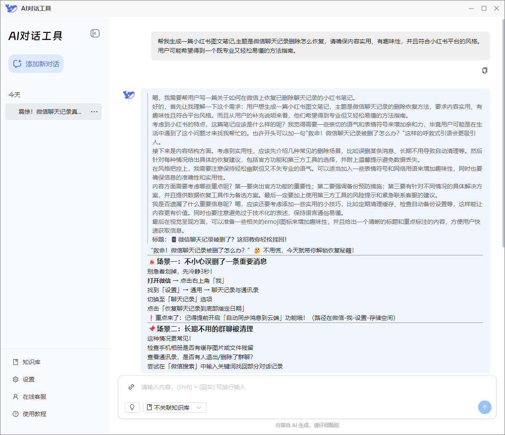Image resolution: width=505 pixels, height=435 pixels.
Task: Click the red exclamation 重点来了 line
Action: coord(272,318)
